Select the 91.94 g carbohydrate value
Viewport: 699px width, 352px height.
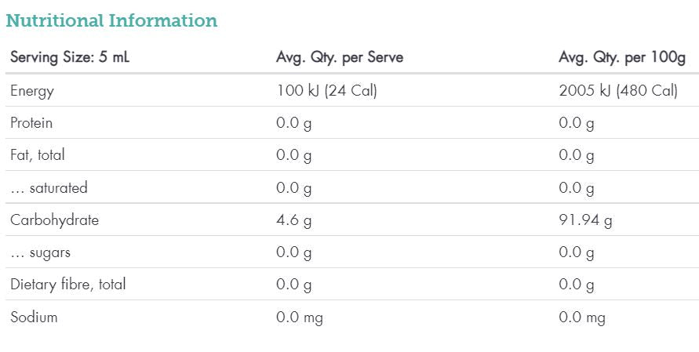[585, 220]
